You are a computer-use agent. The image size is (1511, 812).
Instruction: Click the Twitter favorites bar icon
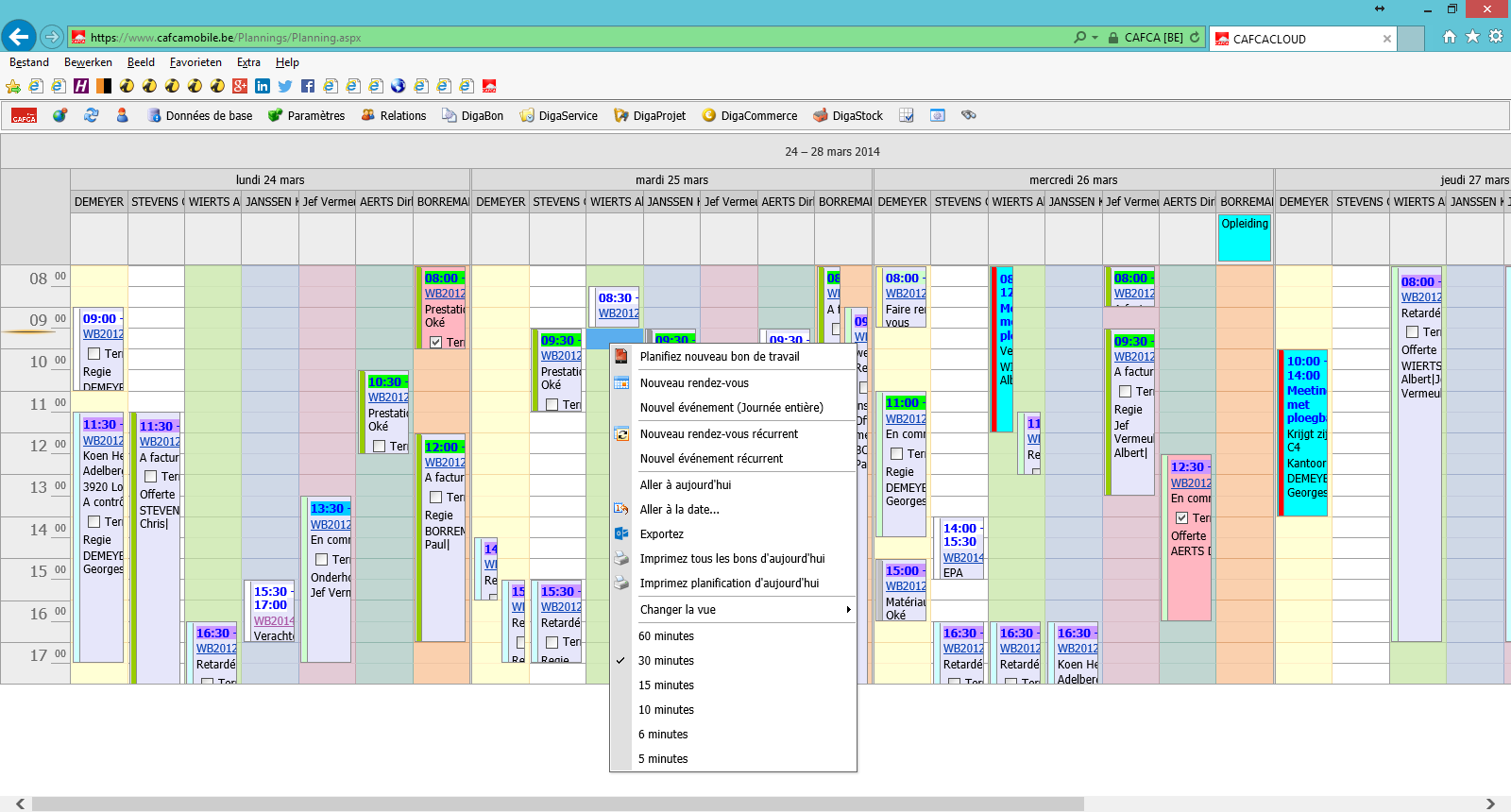(285, 86)
